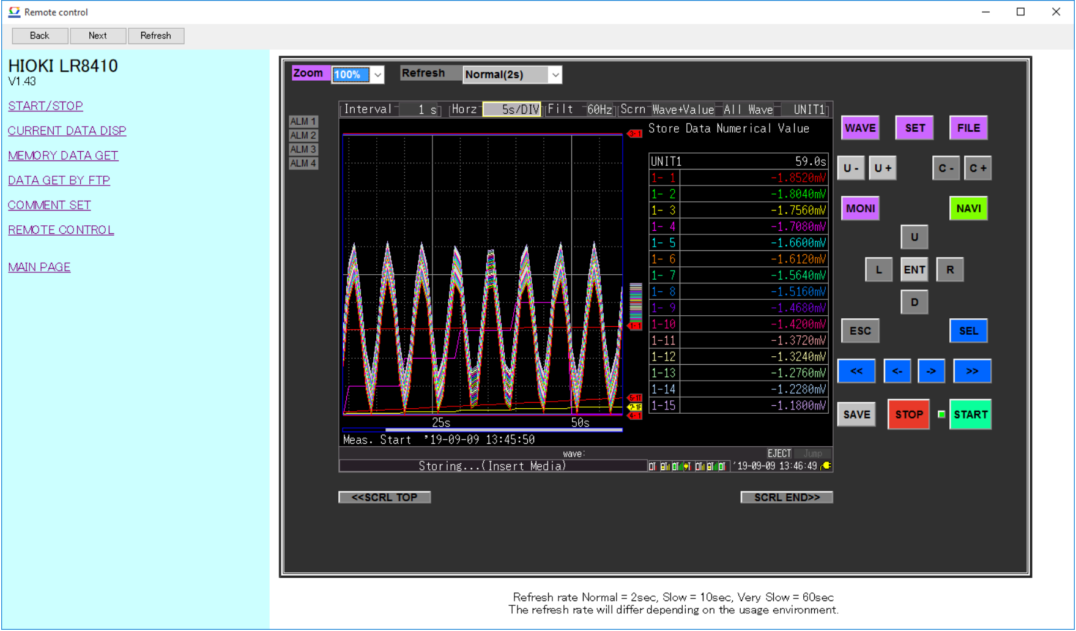Open the COMMENT SET link
1076x631 pixels.
pos(50,205)
